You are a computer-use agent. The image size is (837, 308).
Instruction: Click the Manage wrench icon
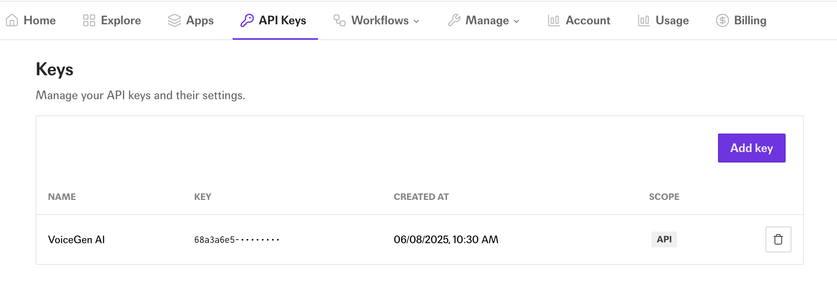point(454,20)
